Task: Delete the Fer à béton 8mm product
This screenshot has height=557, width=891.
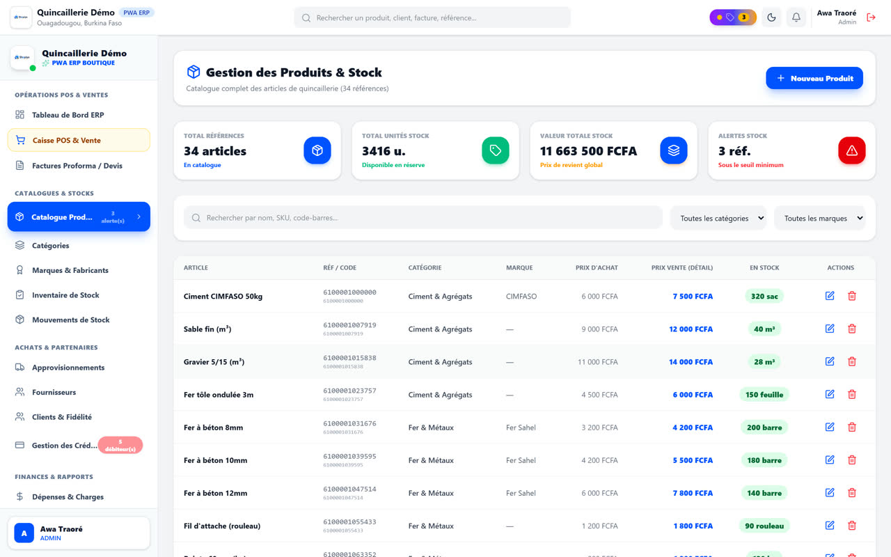Action: pos(852,427)
